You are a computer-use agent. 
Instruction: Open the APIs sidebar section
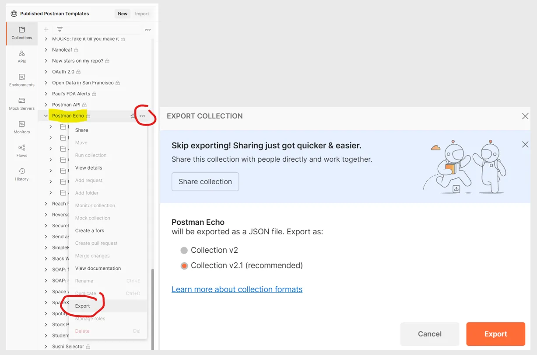(x=22, y=57)
